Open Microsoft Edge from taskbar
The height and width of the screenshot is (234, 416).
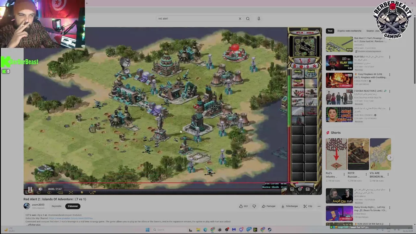pyautogui.click(x=205, y=230)
